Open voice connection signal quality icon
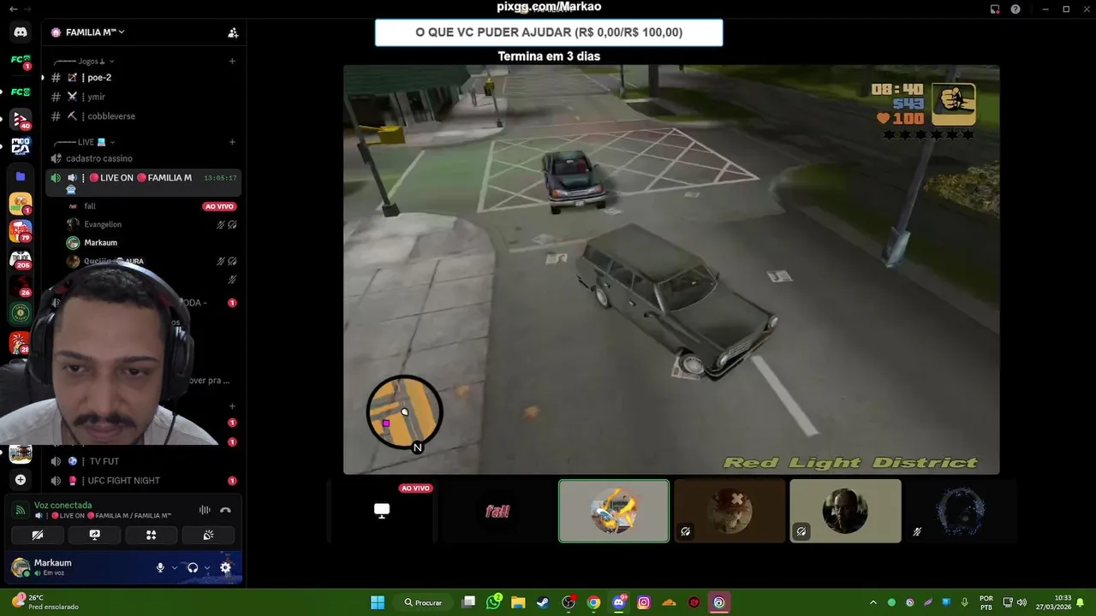The width and height of the screenshot is (1096, 616). 20,511
